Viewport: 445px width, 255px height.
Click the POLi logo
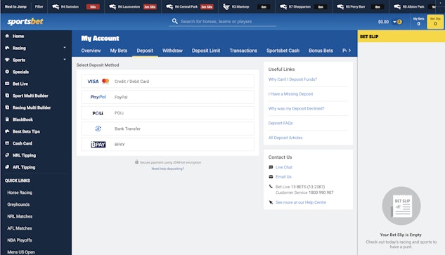(98, 113)
